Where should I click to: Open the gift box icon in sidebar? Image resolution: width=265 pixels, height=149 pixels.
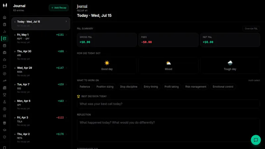(5, 123)
